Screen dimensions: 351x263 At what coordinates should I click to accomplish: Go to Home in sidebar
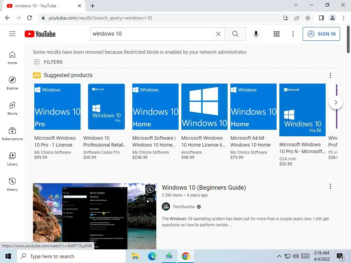pos(12,58)
